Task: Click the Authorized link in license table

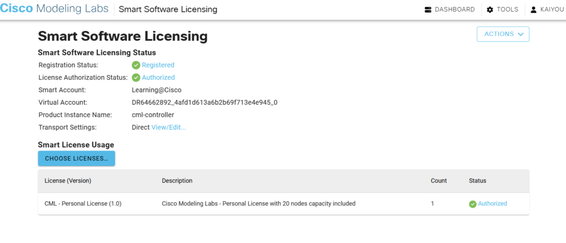Action: coord(492,204)
